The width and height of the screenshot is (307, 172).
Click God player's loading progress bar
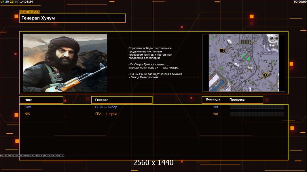pyautogui.click(x=257, y=107)
